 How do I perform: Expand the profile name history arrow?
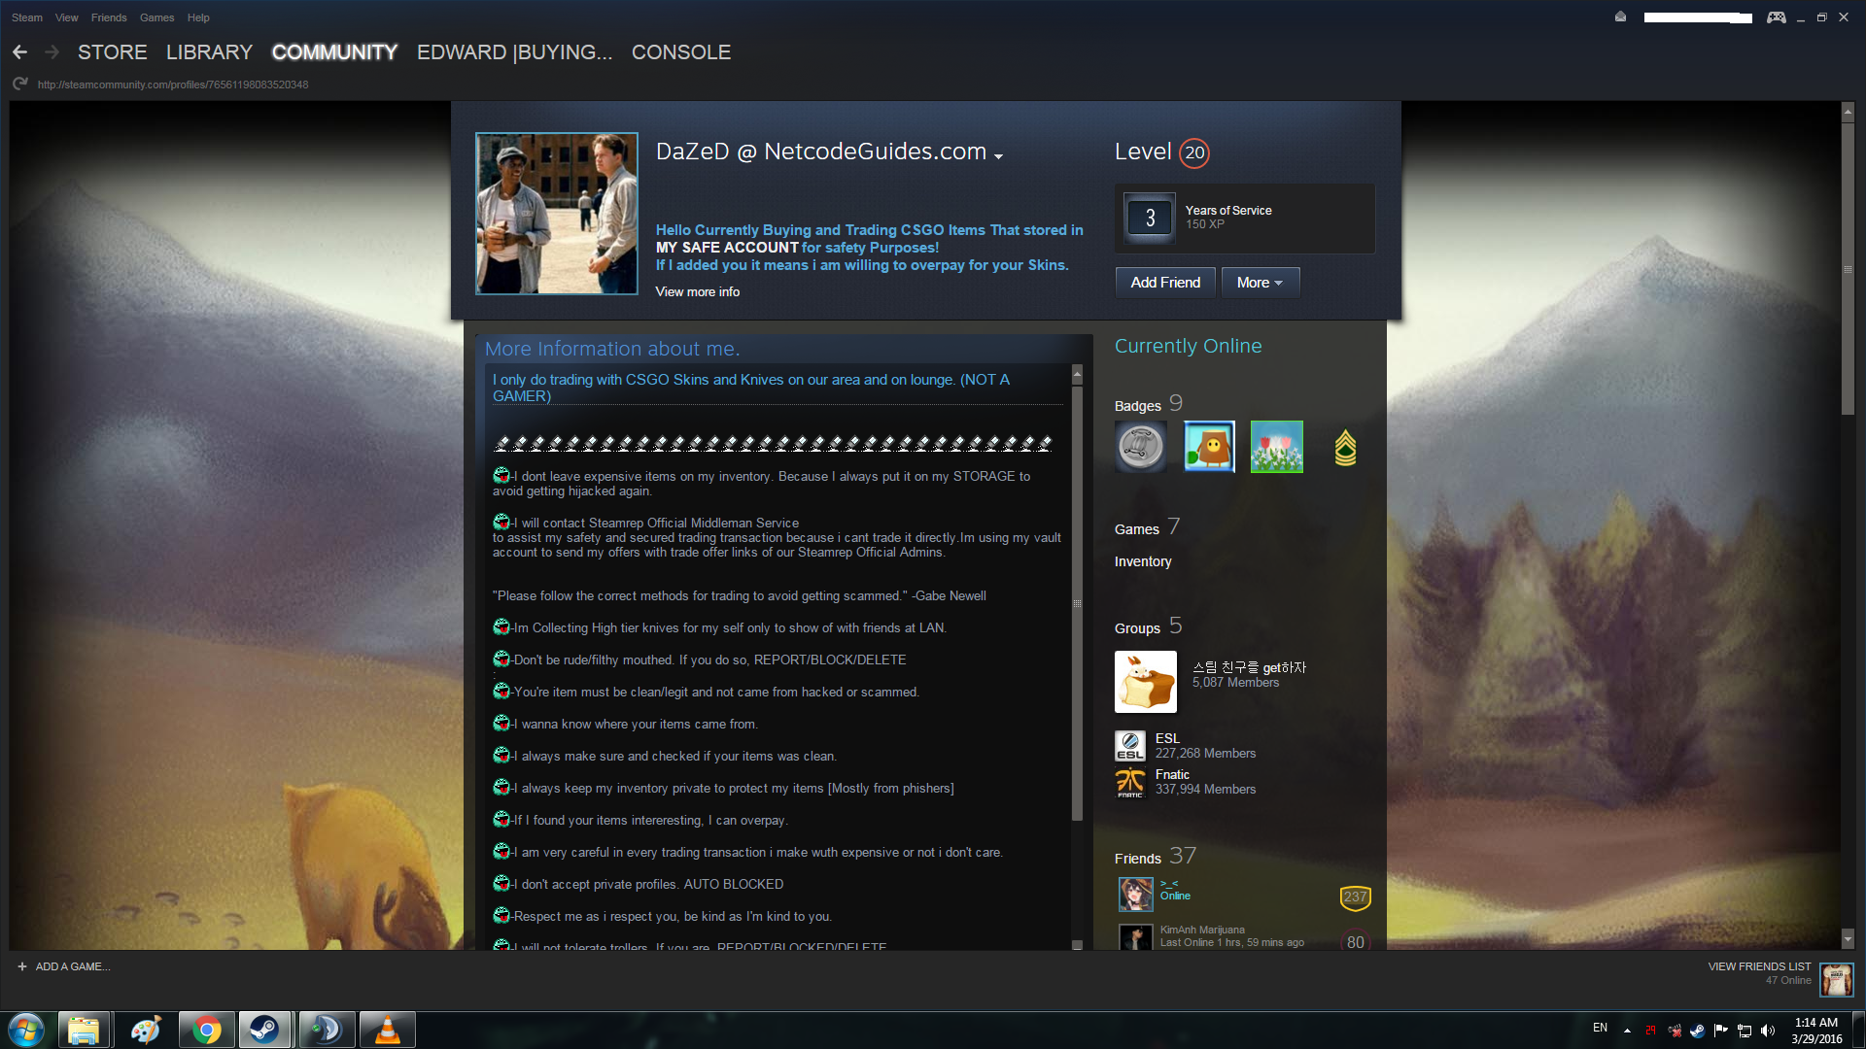(998, 155)
